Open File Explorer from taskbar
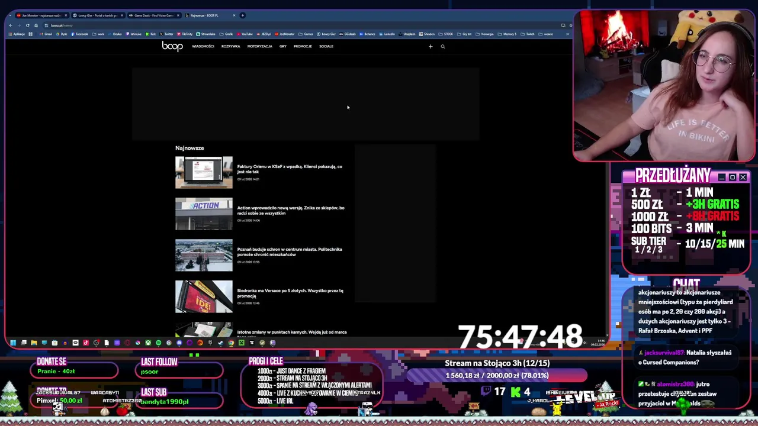This screenshot has height=426, width=758. [x=34, y=343]
